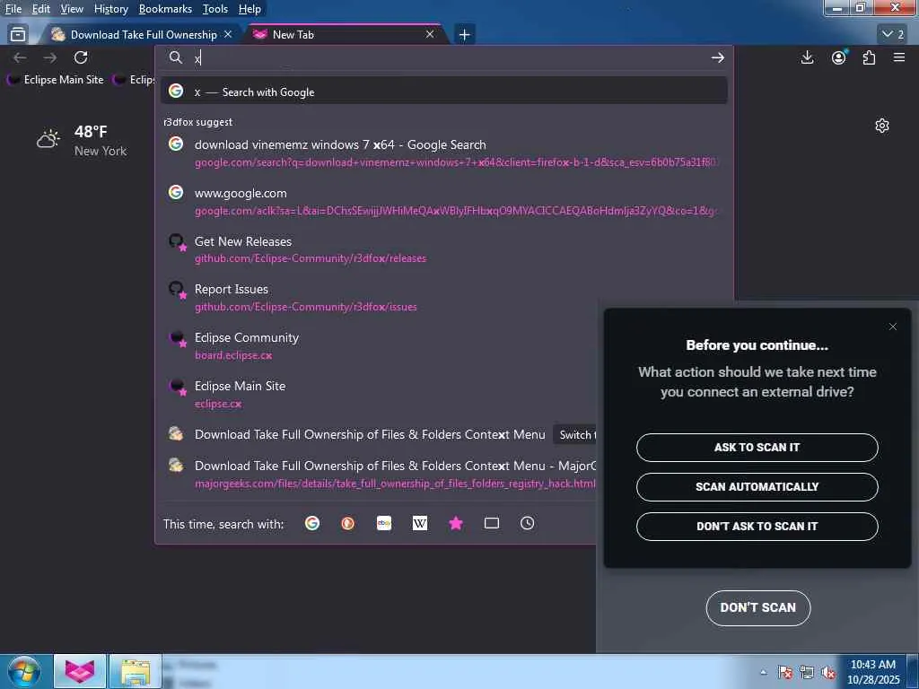Open the hamburger application menu

click(x=899, y=57)
